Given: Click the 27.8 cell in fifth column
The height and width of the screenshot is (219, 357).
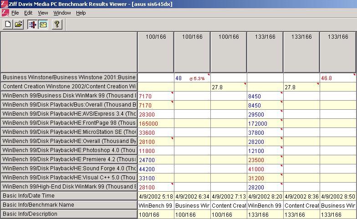Looking at the screenshot, I should [301, 87].
